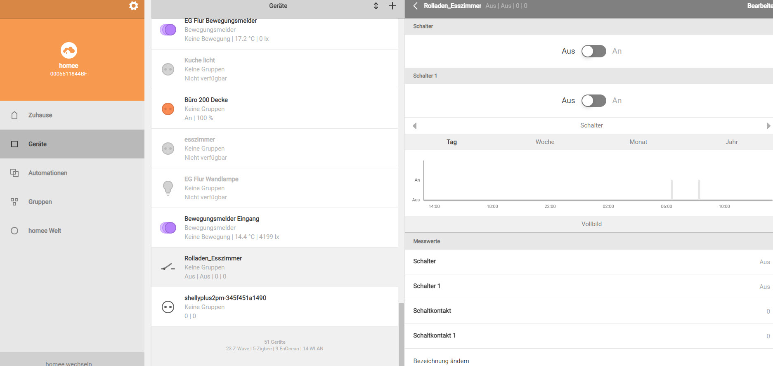The width and height of the screenshot is (773, 366).
Task: Click the Zuhause house icon
Action: [x=14, y=115]
